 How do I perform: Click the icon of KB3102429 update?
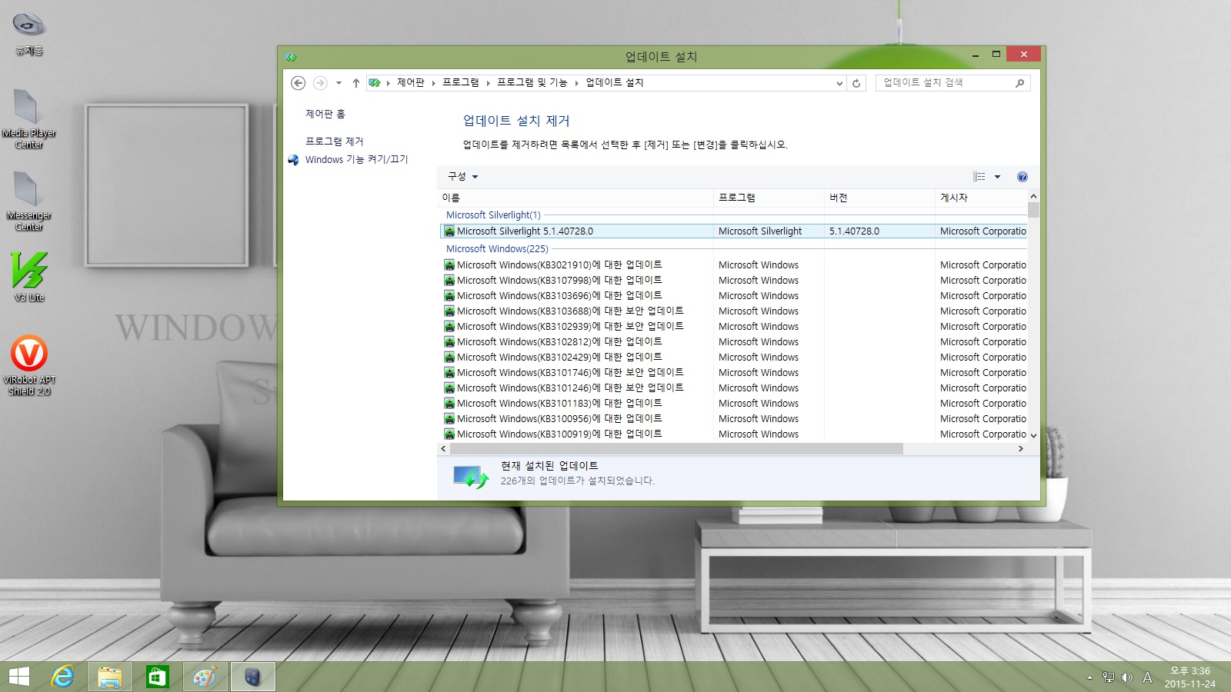click(x=449, y=358)
